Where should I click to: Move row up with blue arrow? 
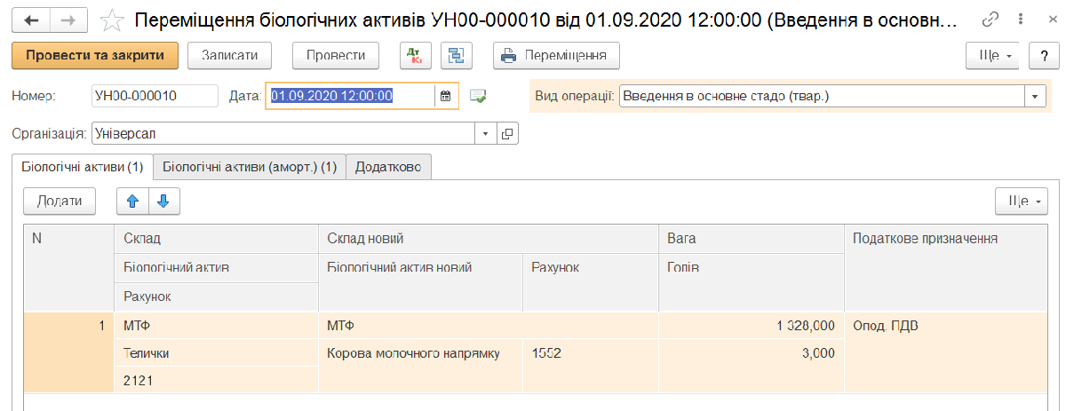pos(133,202)
